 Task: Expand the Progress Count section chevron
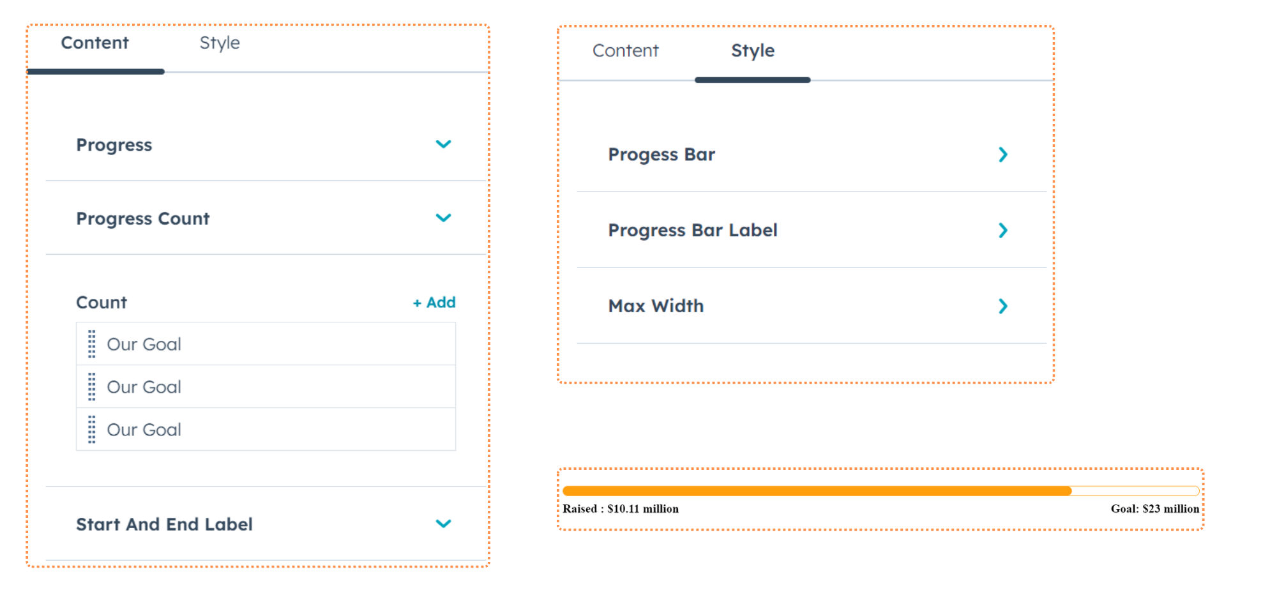click(x=443, y=218)
